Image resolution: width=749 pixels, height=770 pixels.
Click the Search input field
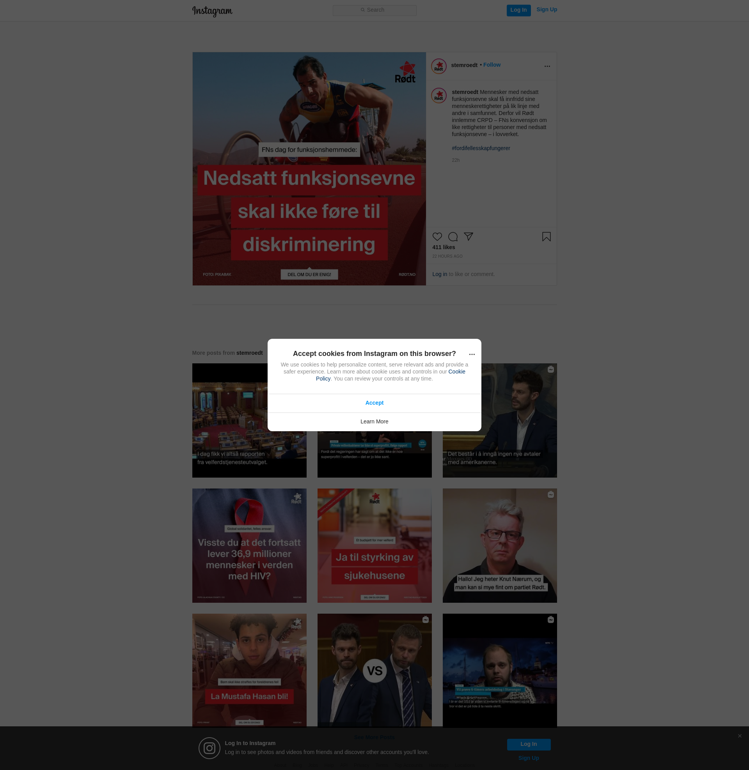(374, 10)
